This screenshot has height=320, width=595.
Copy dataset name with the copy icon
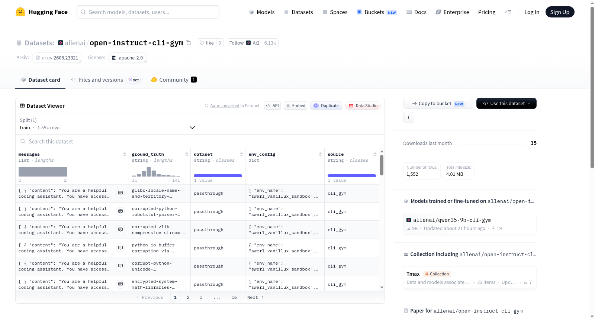(188, 43)
